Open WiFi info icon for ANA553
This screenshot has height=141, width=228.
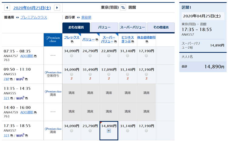pyautogui.click(x=26, y=79)
